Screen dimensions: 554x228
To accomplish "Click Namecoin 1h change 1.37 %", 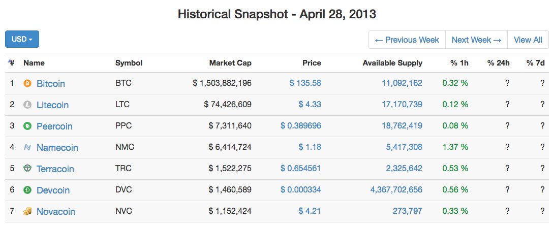I will tap(455, 147).
